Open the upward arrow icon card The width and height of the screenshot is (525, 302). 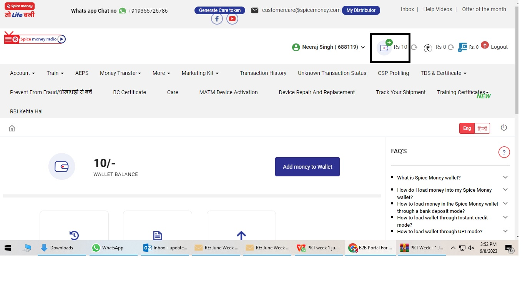241,235
